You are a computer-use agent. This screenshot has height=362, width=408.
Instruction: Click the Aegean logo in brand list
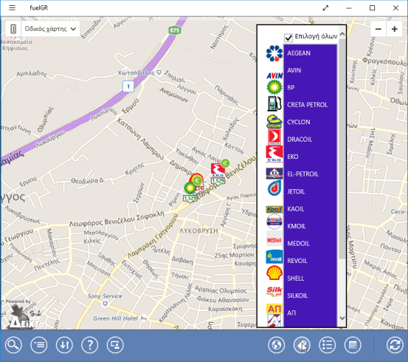coord(274,53)
